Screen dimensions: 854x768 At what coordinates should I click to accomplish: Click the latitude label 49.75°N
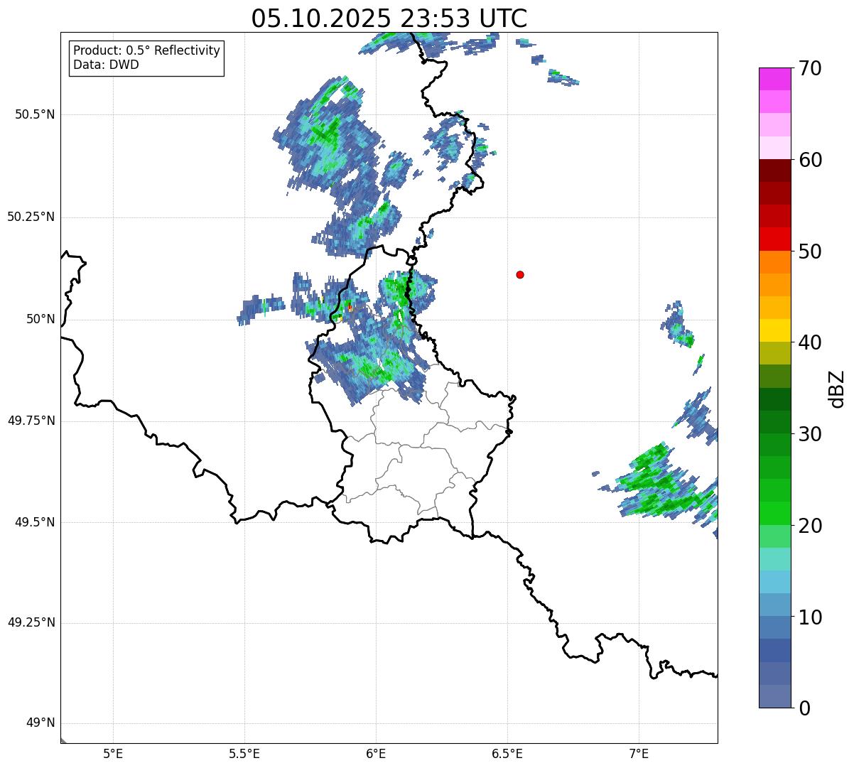[31, 421]
